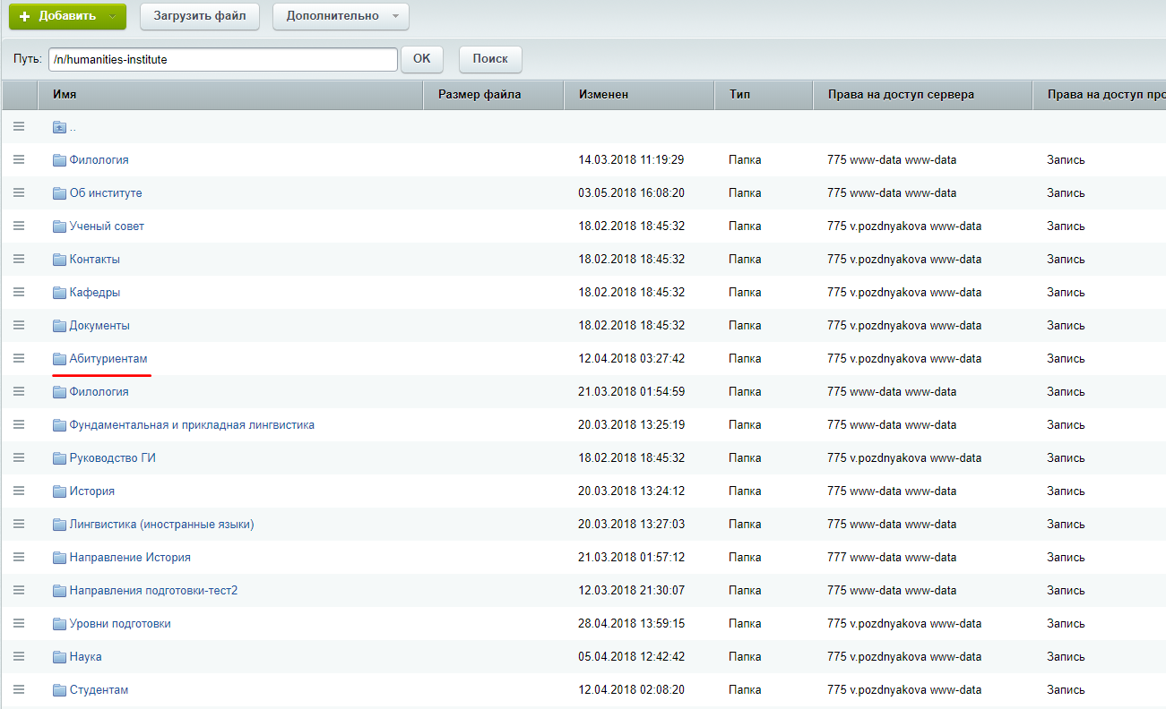Click folder icon next to Документы
Screen dimensions: 1166x709
pyautogui.click(x=60, y=326)
